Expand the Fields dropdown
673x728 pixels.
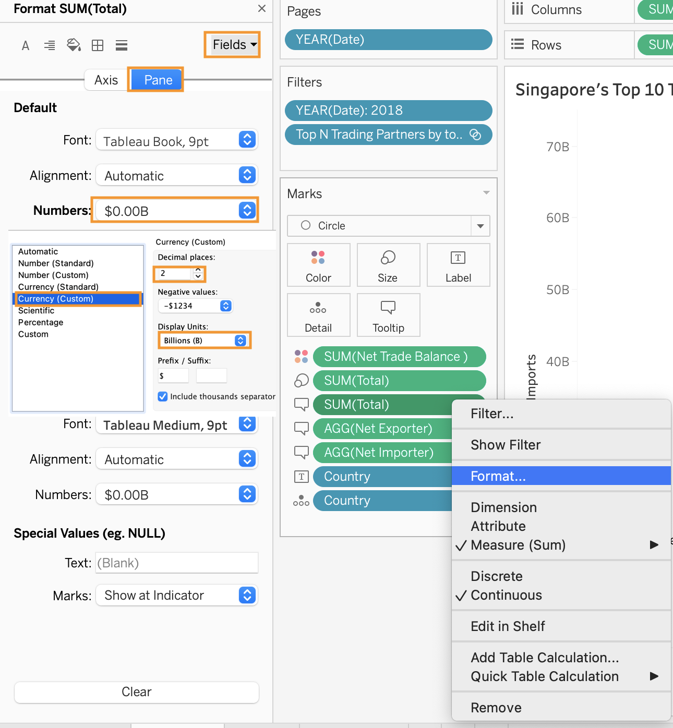[x=232, y=45]
